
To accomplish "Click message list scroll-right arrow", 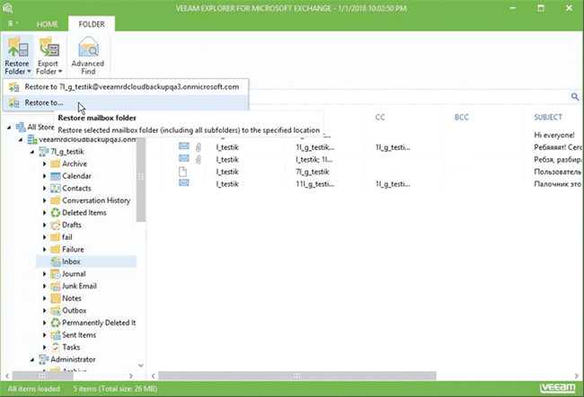I will 577,375.
